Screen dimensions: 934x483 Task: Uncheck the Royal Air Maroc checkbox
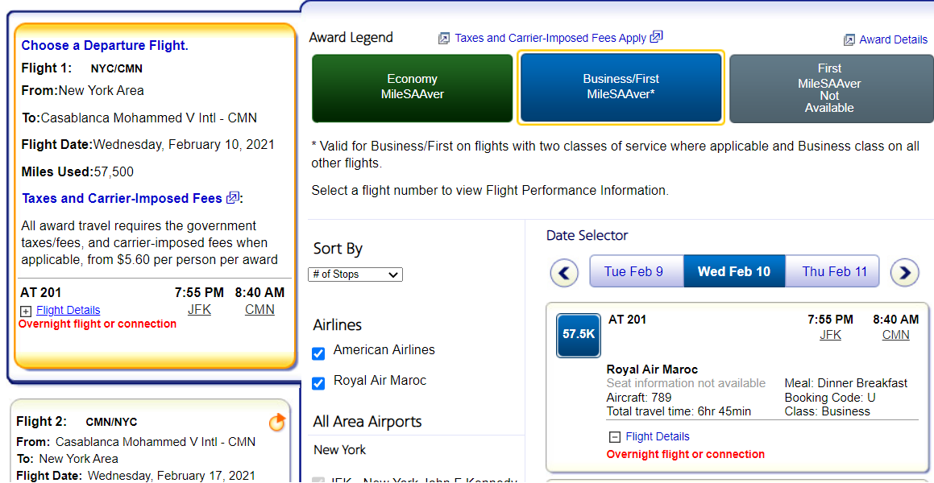[x=318, y=383]
